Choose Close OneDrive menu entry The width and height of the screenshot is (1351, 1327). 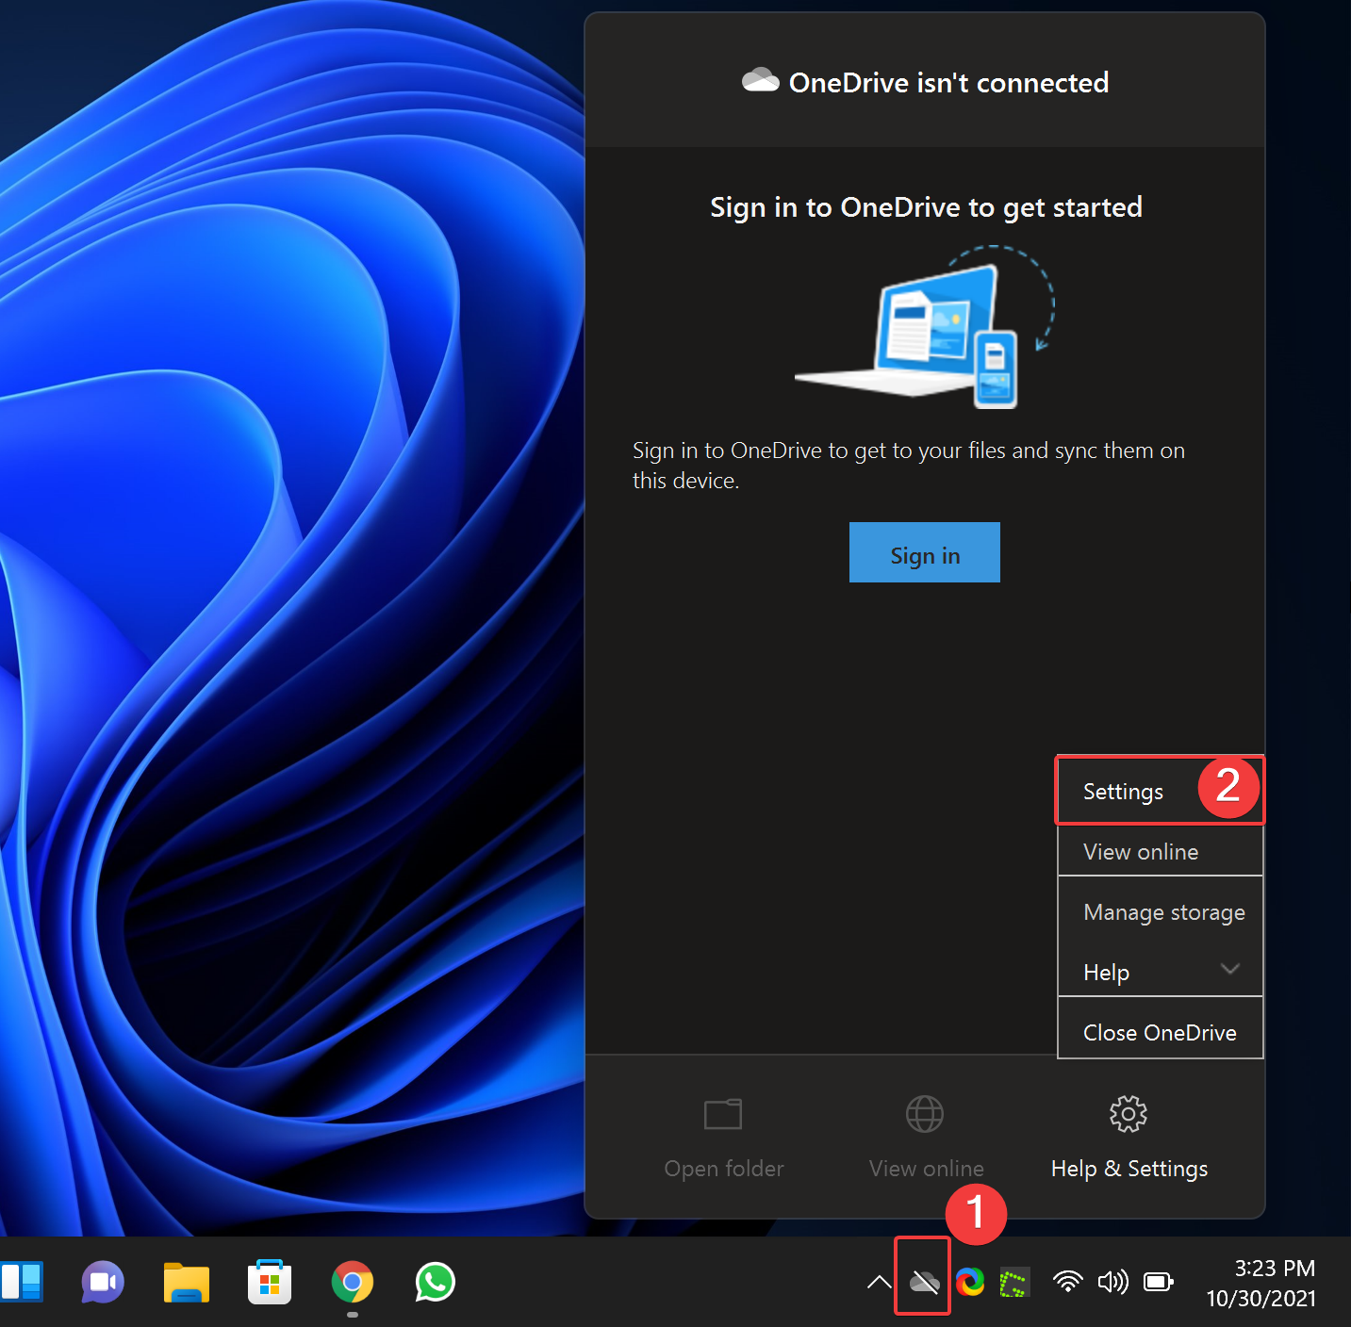[x=1160, y=1032]
